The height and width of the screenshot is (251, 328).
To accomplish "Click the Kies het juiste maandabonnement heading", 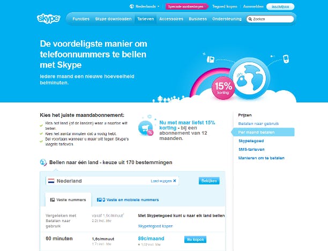I will (82, 115).
